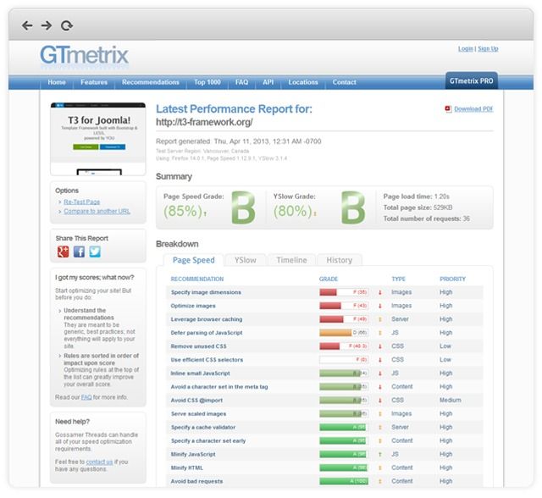Click the contact us link
Viewport: 542px width, 498px height.
click(99, 462)
